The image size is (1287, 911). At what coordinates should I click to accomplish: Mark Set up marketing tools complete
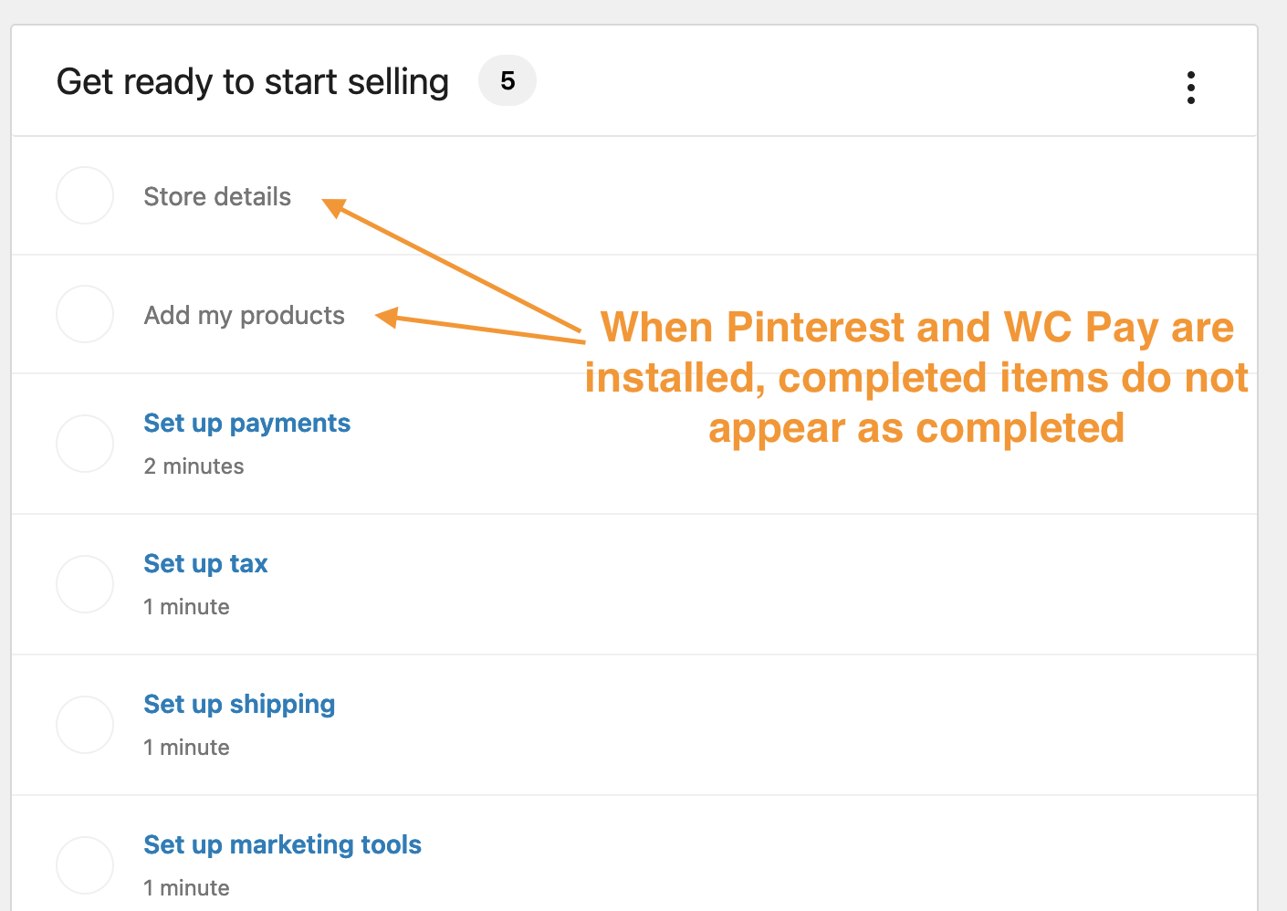[84, 864]
